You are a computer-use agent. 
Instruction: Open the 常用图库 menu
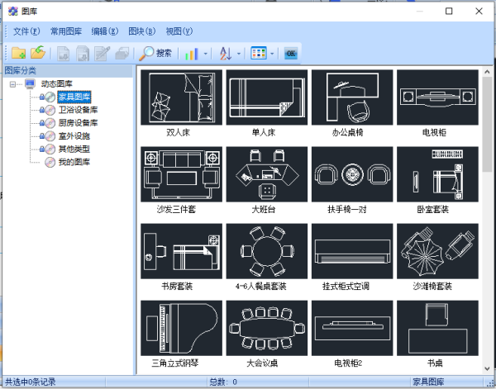pos(66,31)
